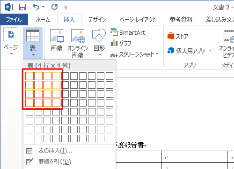Image resolution: width=234 pixels, height=169 pixels.
Task: Click the Word application icon in title bar
Action: tap(9, 7)
